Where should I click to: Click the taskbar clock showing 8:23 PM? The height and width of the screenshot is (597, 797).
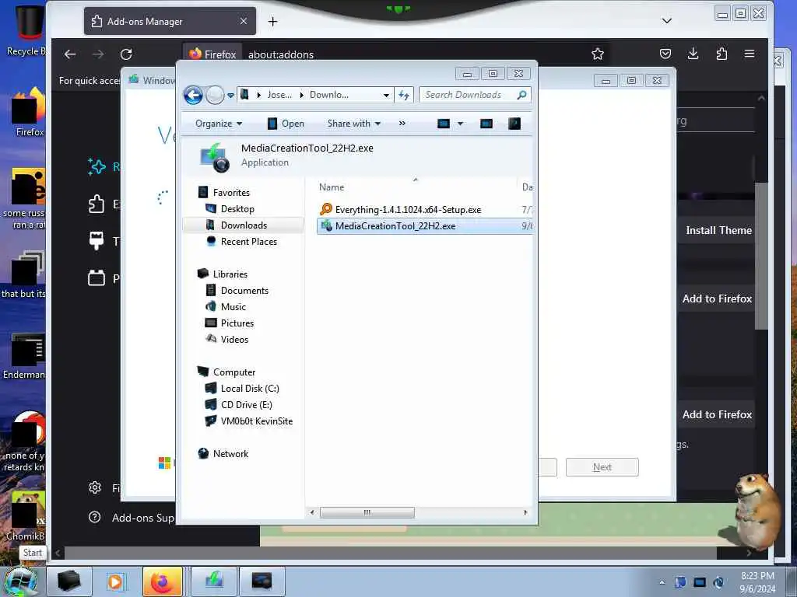coord(757,582)
